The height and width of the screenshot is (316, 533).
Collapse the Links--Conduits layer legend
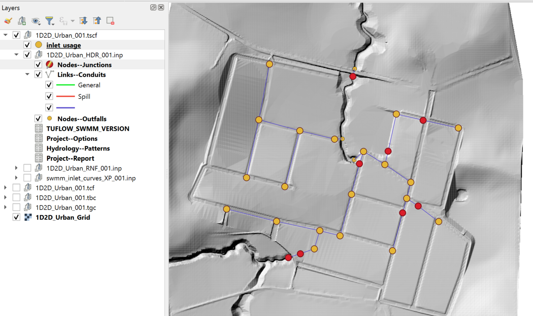point(27,75)
